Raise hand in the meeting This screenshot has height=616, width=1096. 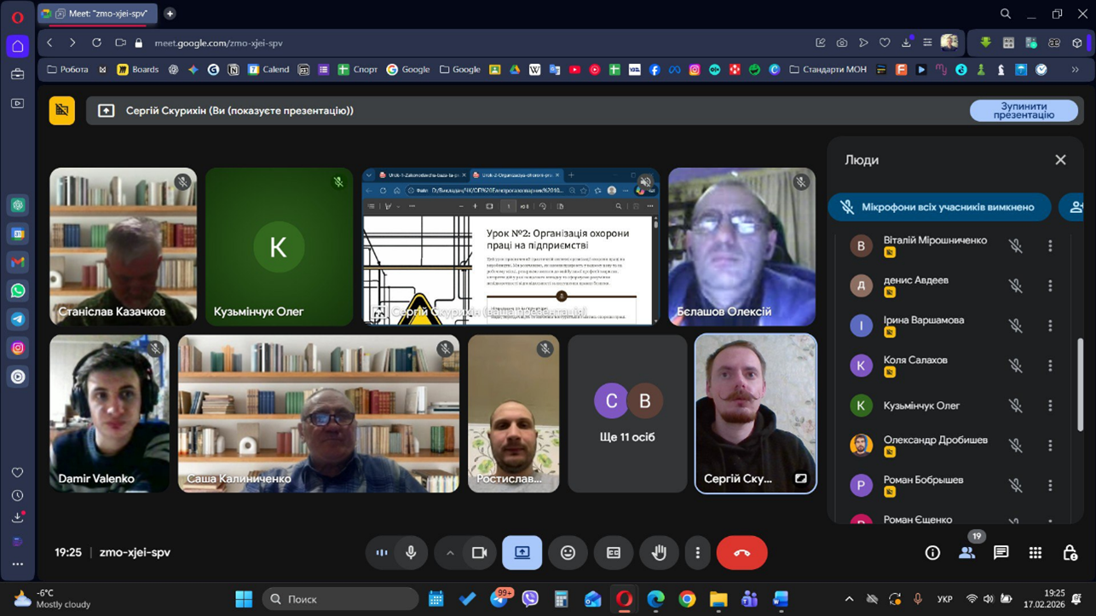point(659,553)
